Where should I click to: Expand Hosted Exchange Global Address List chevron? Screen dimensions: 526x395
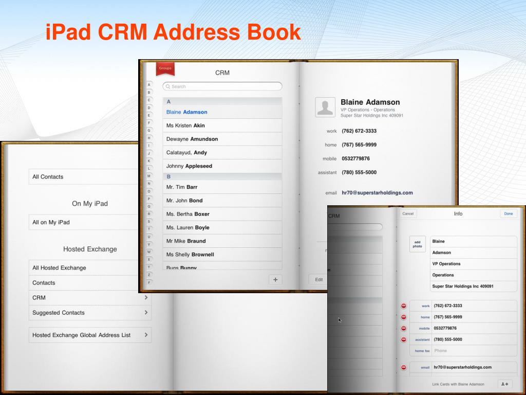point(146,335)
